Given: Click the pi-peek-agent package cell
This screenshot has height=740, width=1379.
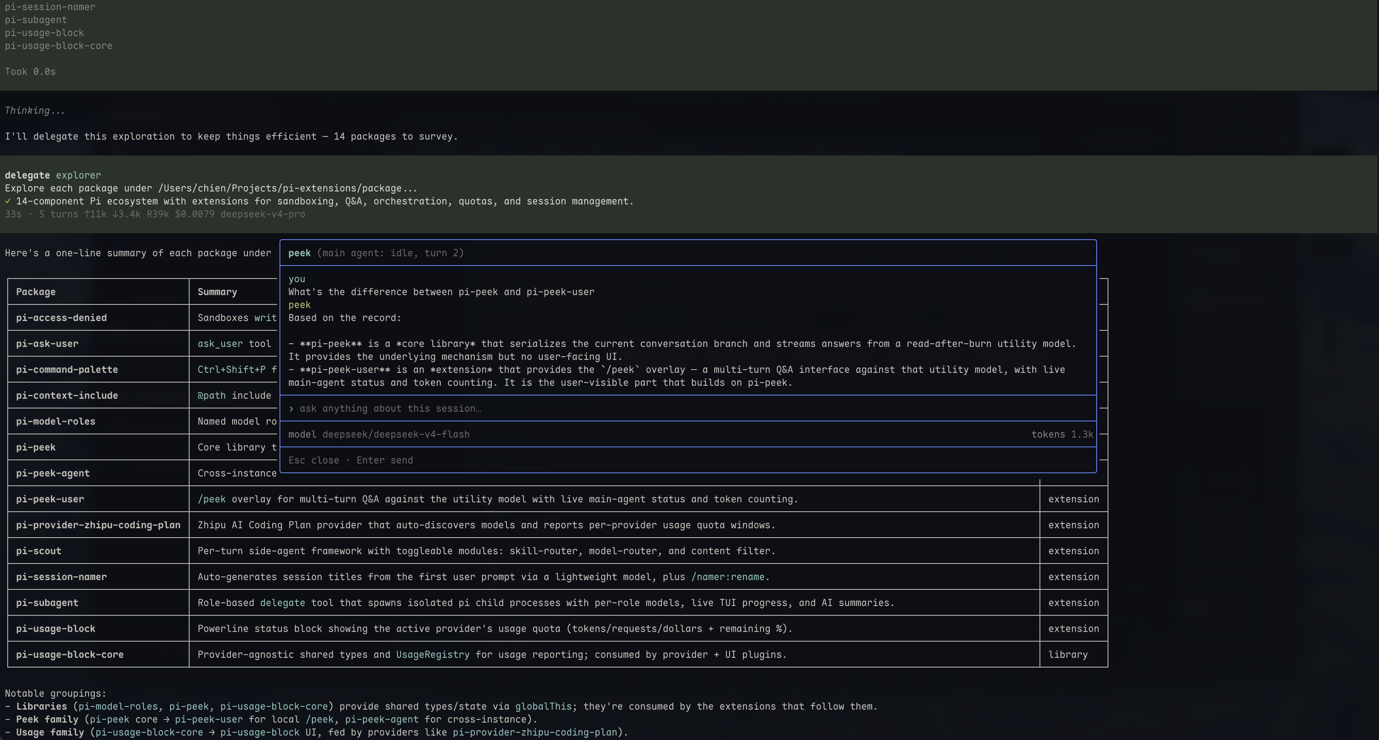Looking at the screenshot, I should coord(98,473).
